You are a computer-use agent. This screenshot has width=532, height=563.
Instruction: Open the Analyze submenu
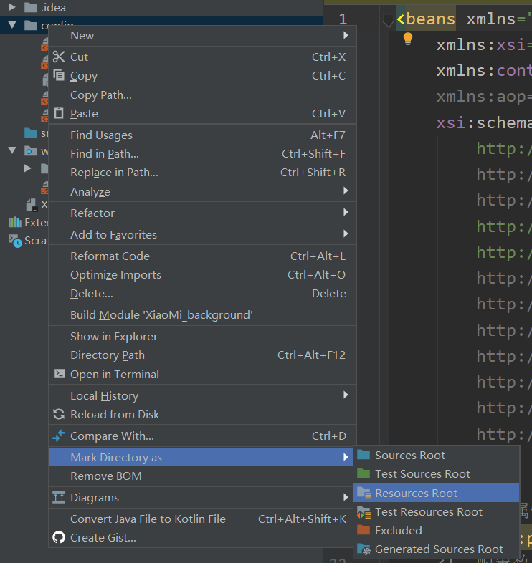pyautogui.click(x=202, y=191)
